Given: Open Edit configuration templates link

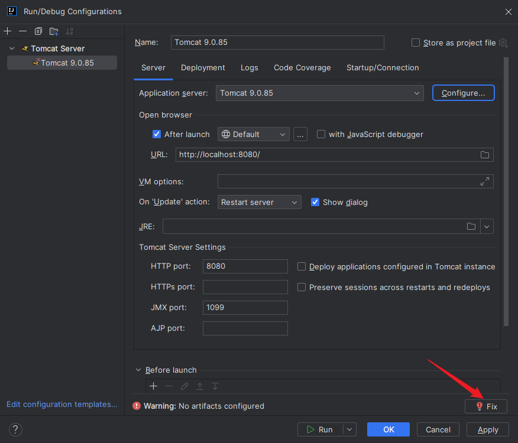Looking at the screenshot, I should point(62,404).
